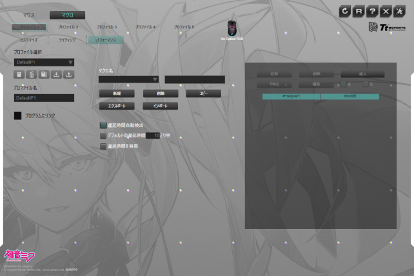Screen dimensions: 414x276
Task: Open settings via wrench and screwdriver icon
Action: pos(399,12)
